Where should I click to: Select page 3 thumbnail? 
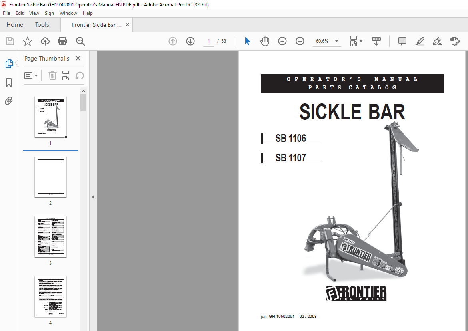coord(50,236)
